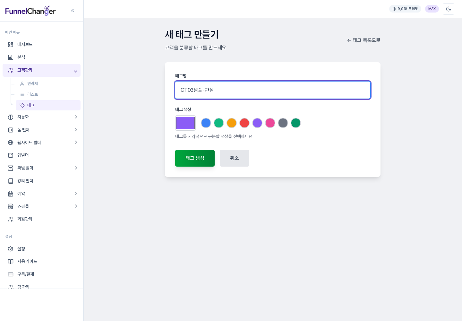Click the 예약 calendar icon
462x321 pixels.
(11, 194)
